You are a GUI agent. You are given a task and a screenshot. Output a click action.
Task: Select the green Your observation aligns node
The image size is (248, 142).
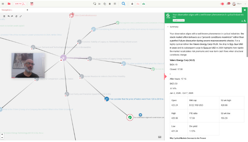coord(130,117)
